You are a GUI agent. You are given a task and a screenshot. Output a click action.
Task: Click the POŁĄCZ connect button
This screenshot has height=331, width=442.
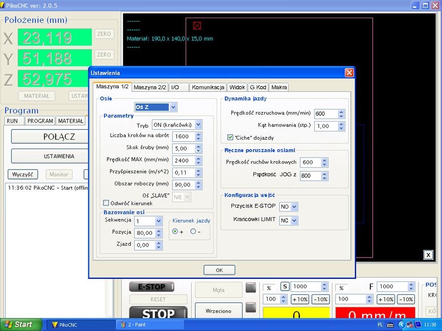click(50, 137)
